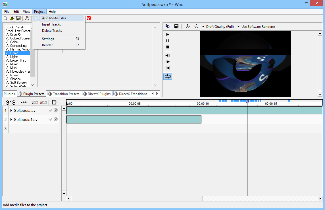Play the preview
325x210 pixels.
click(x=168, y=35)
